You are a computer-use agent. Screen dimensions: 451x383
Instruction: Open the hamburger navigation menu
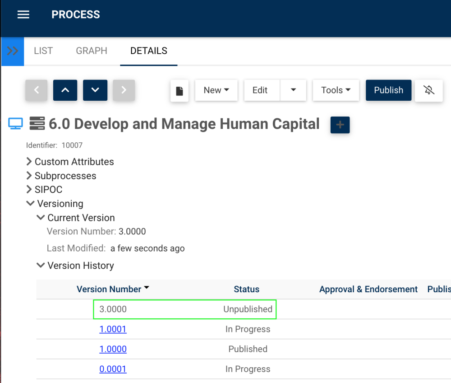23,14
